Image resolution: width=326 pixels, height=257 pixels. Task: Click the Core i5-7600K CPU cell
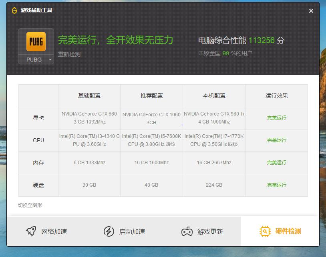click(x=151, y=140)
